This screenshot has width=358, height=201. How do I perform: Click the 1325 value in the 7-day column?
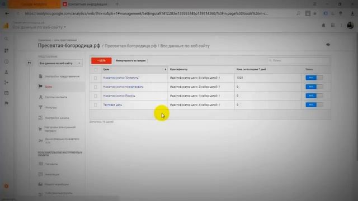240,78
